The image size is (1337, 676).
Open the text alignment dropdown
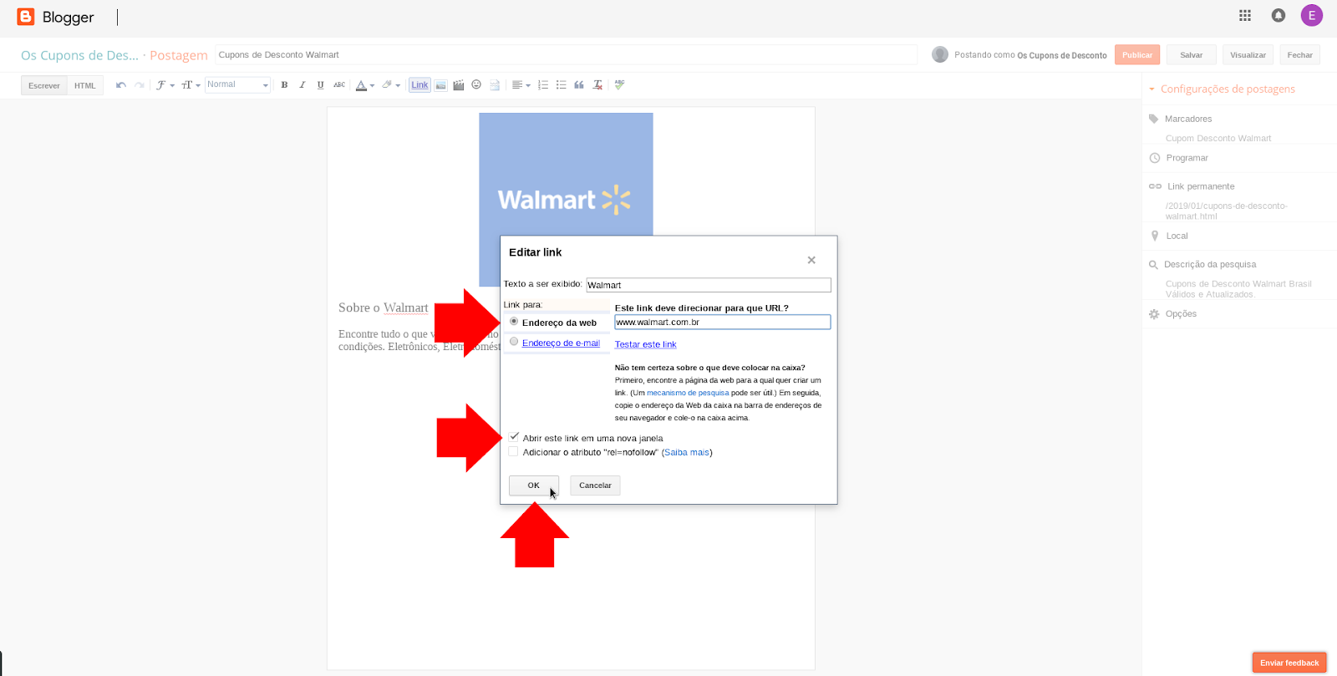point(521,85)
